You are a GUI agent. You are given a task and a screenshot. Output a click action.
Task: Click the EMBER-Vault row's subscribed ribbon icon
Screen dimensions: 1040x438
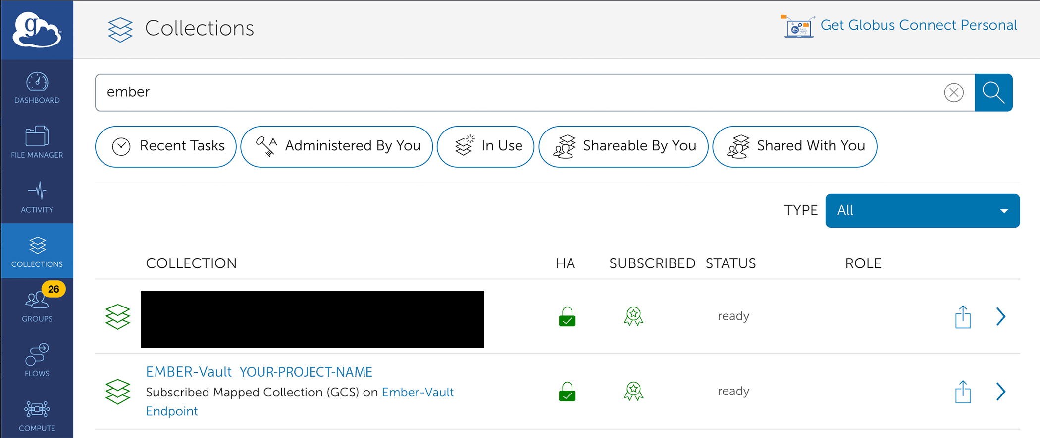[633, 392]
